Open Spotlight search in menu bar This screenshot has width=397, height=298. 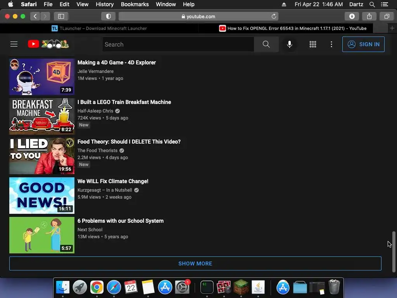[x=372, y=4]
